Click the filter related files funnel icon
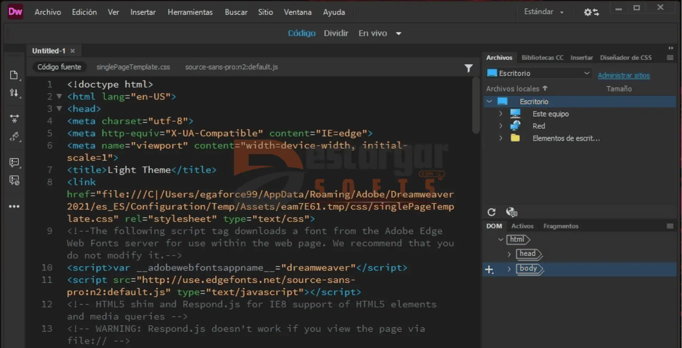 coord(469,68)
